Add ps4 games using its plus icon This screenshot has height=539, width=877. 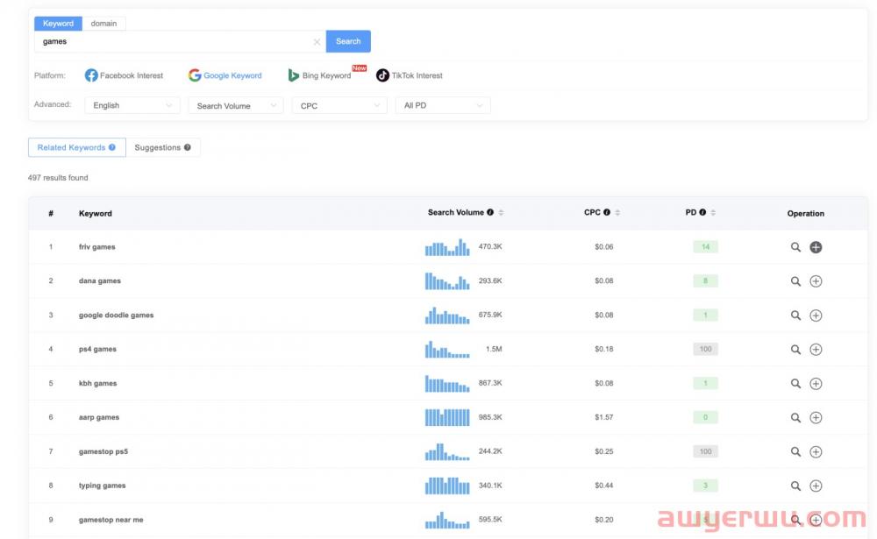816,348
